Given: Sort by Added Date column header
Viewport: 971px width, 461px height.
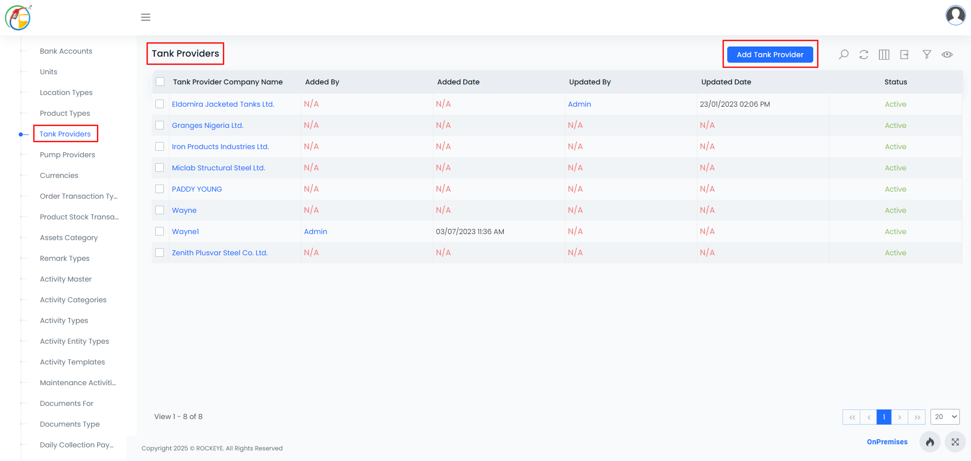Looking at the screenshot, I should 458,82.
